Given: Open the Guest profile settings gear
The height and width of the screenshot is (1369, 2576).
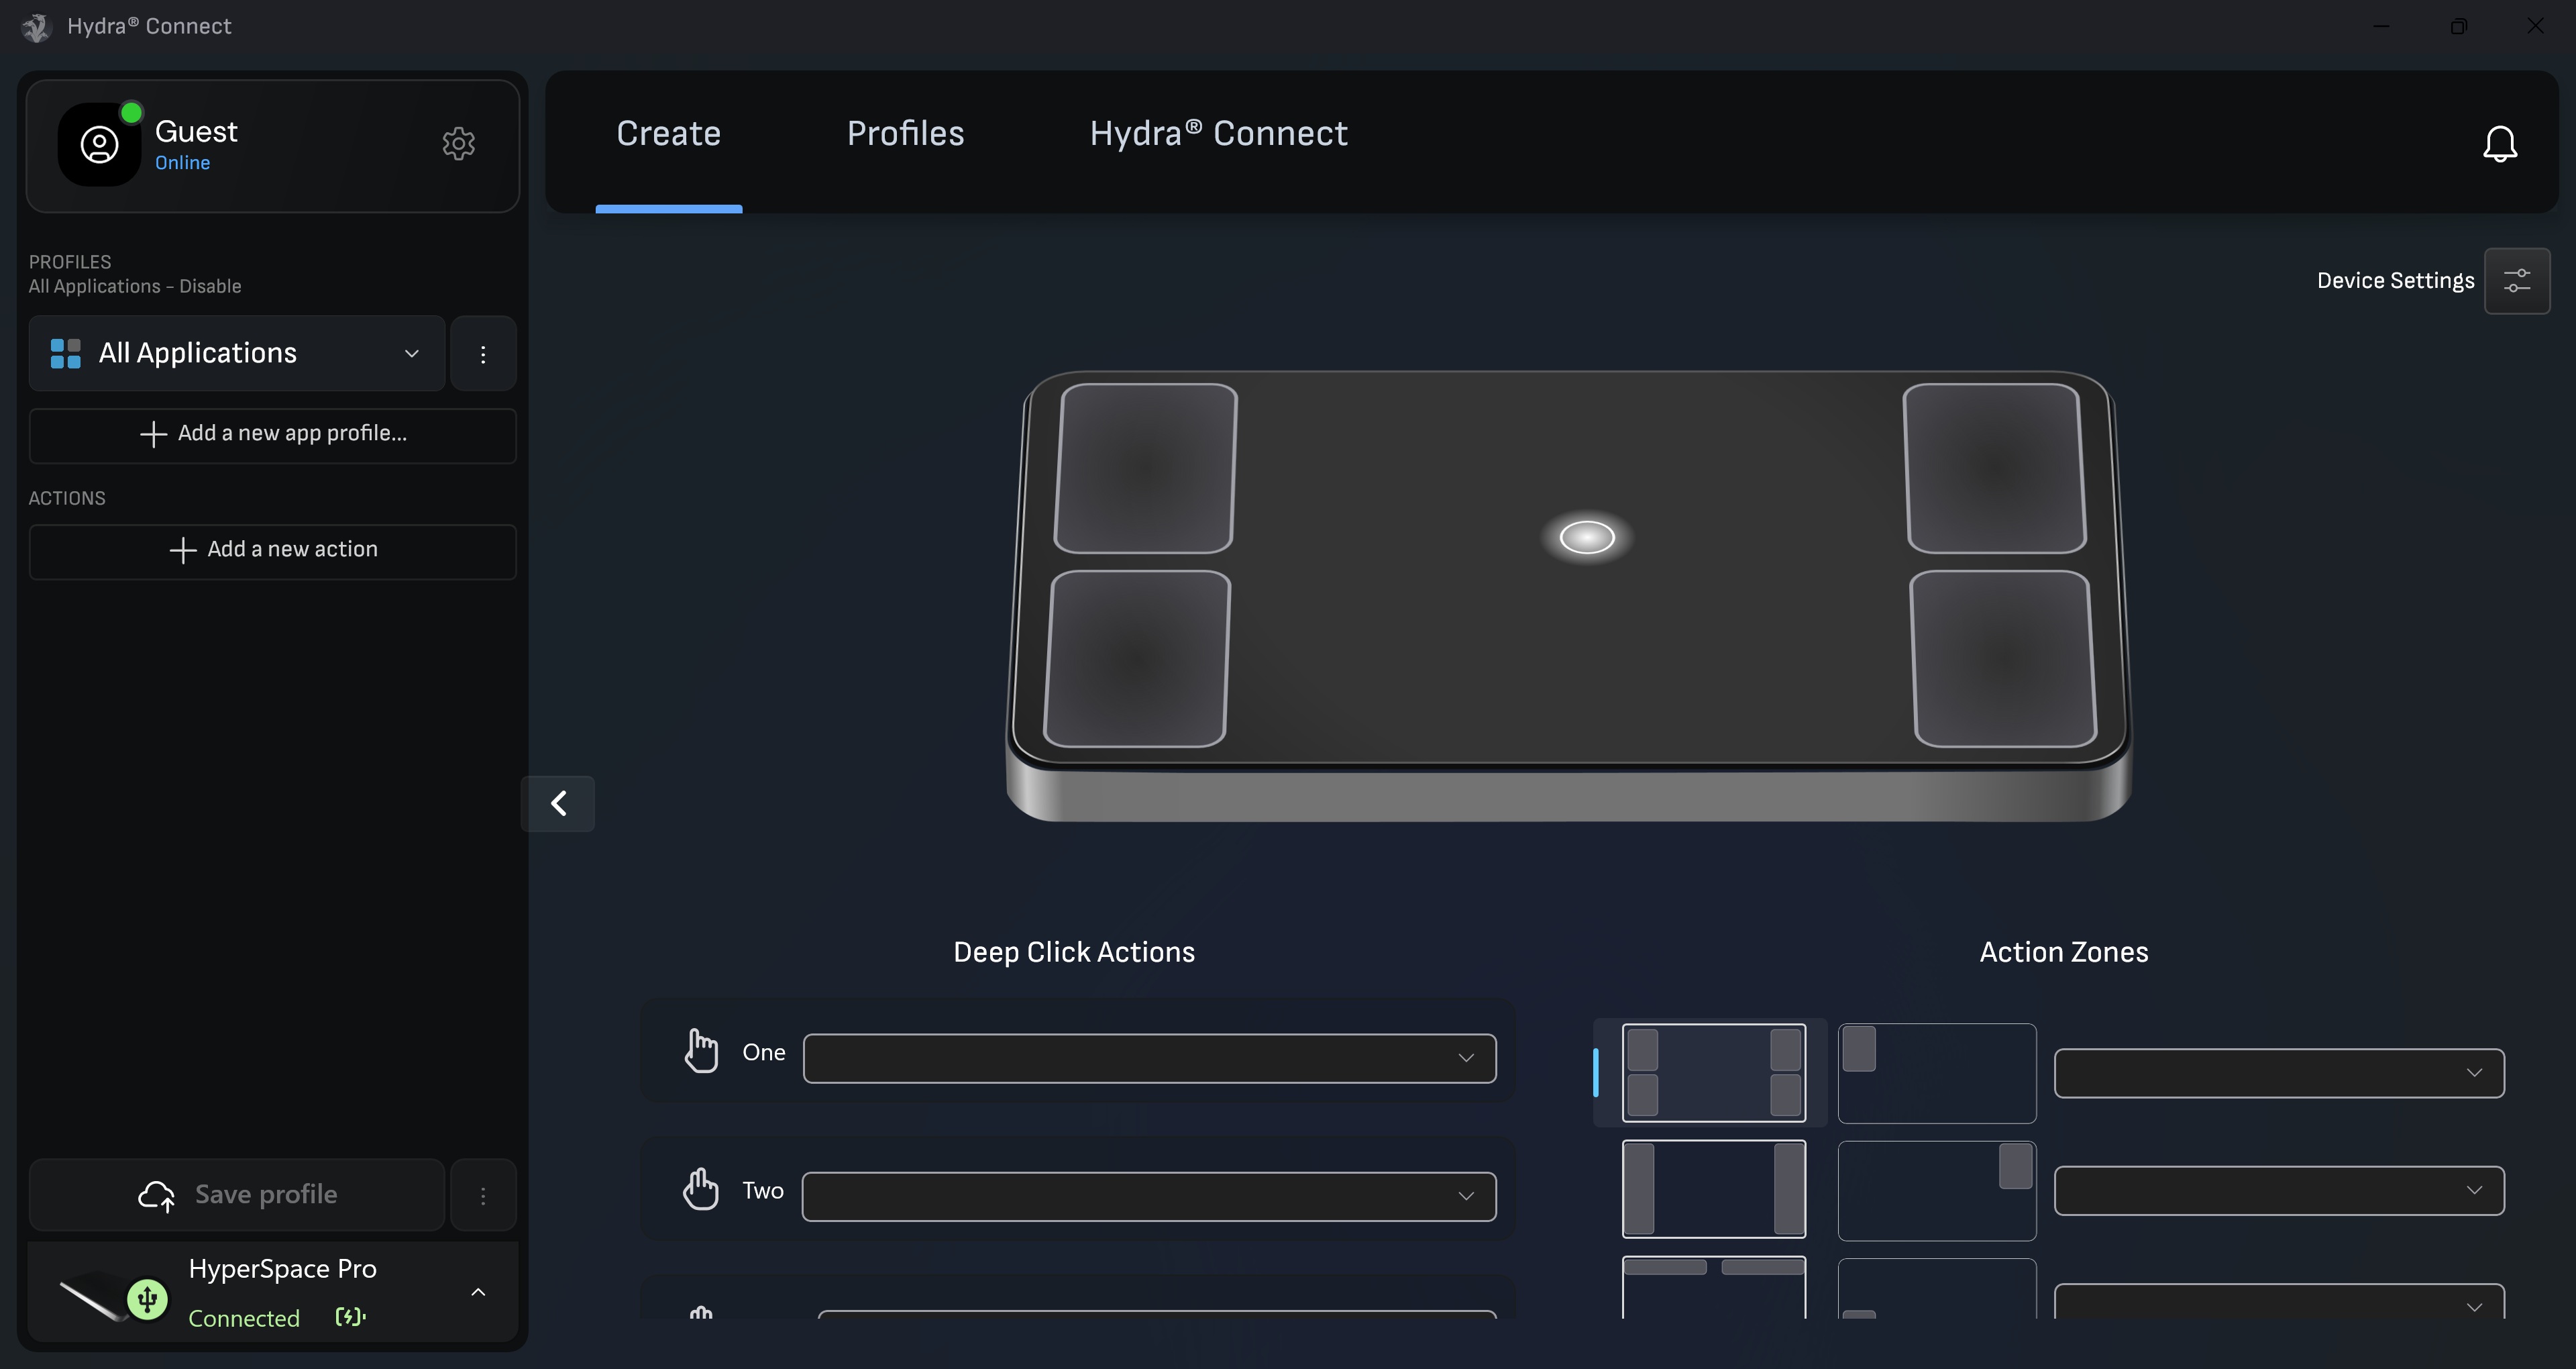Looking at the screenshot, I should click(458, 143).
